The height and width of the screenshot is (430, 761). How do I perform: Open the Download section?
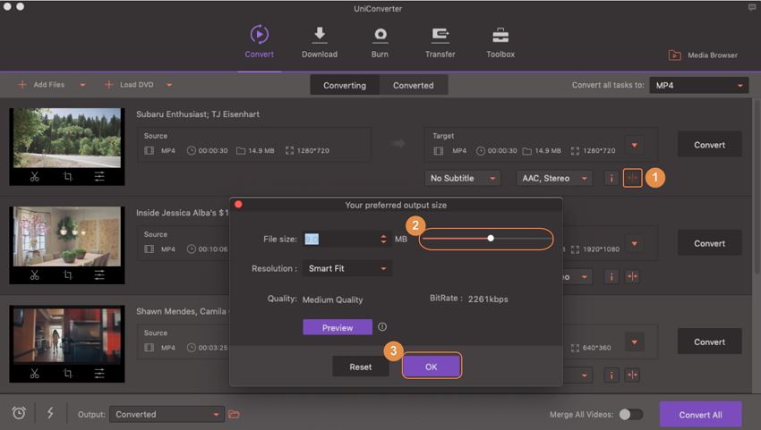tap(320, 42)
